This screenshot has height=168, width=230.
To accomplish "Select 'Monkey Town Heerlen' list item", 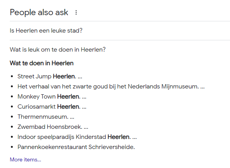I will [x=52, y=97].
